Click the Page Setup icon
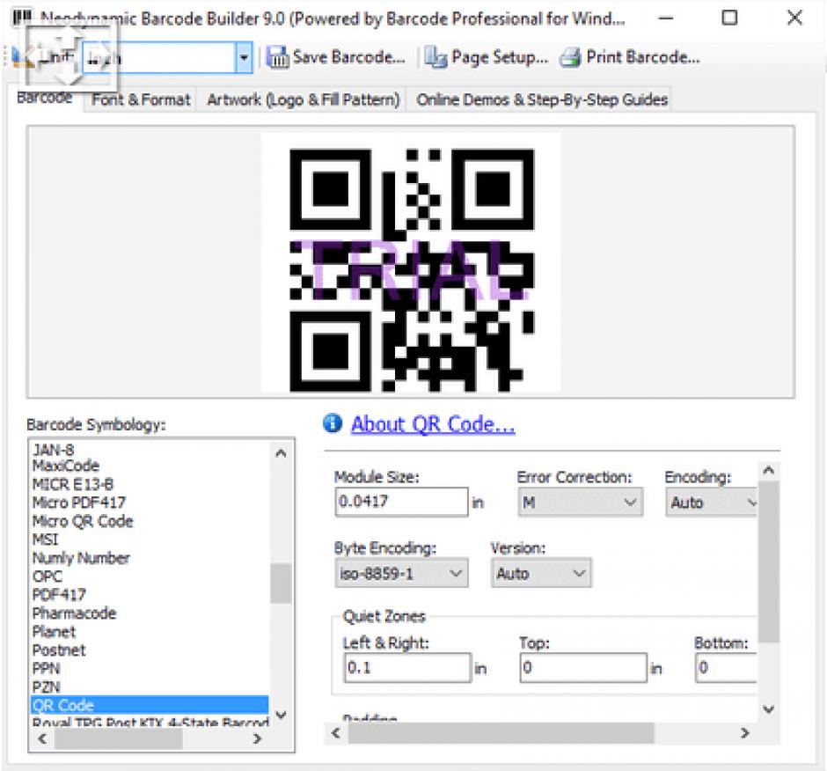This screenshot has height=771, width=827. coord(435,58)
